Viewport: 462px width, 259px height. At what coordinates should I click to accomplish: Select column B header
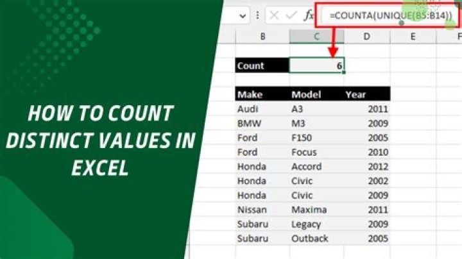point(262,37)
